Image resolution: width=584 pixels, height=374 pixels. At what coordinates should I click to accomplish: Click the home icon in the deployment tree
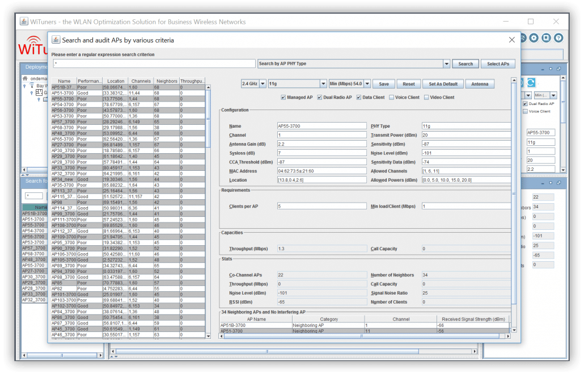coord(25,78)
